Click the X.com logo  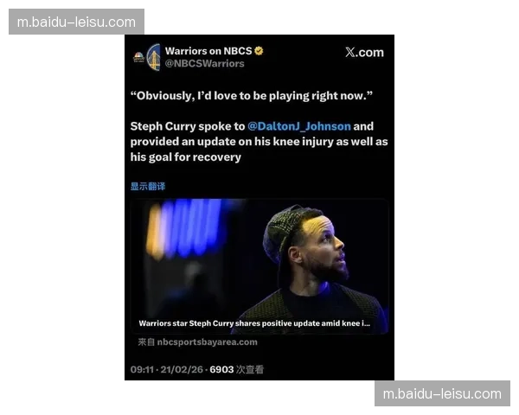(x=364, y=52)
